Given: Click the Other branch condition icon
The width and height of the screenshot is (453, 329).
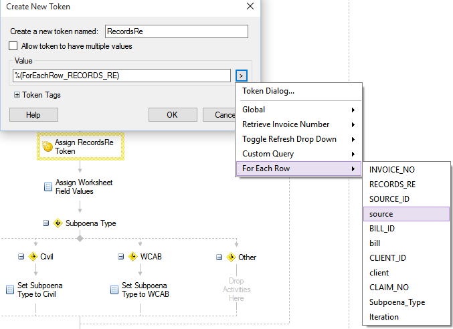Looking at the screenshot, I should pos(231,257).
